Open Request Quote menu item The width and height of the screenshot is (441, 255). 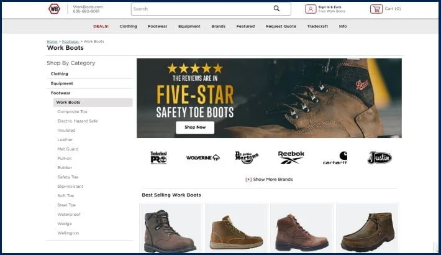(281, 26)
